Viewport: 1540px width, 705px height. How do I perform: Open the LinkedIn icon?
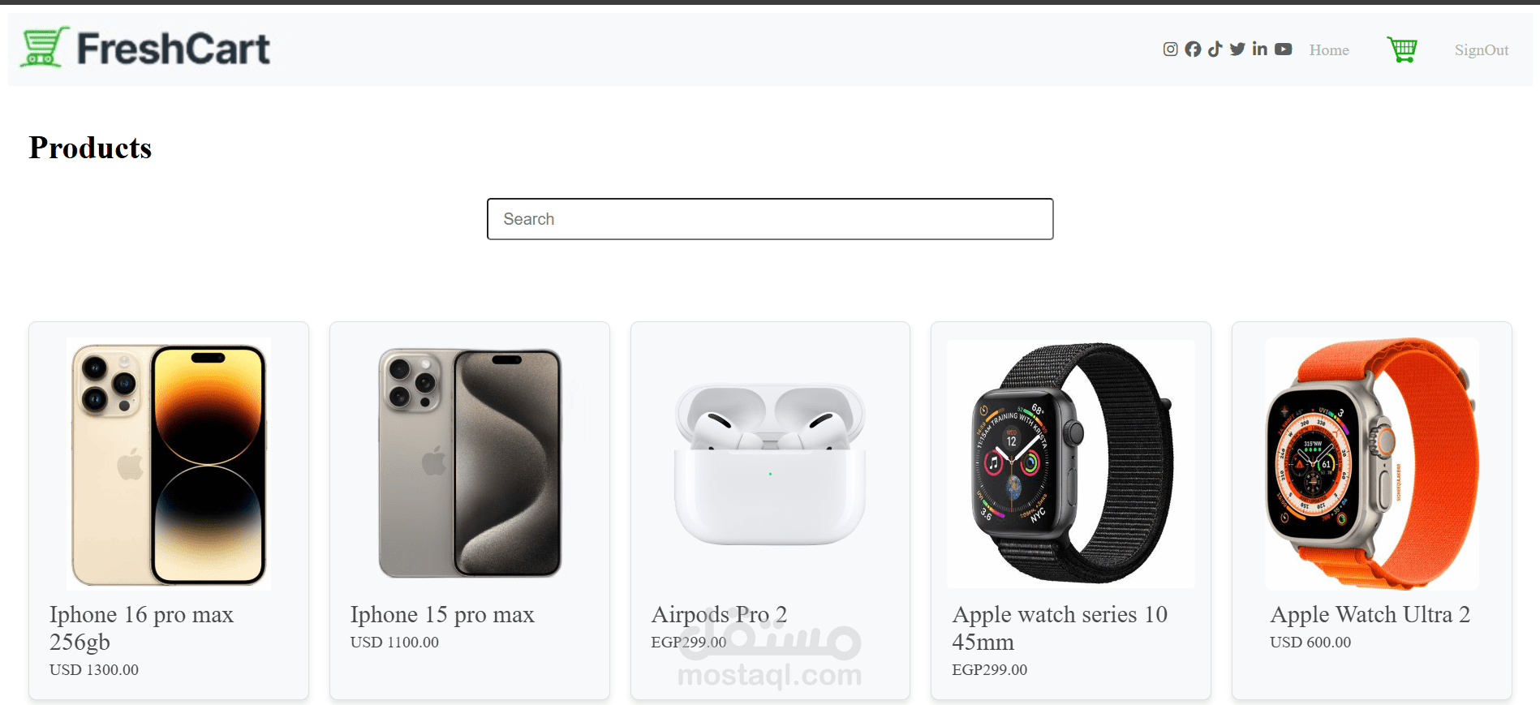click(x=1259, y=49)
